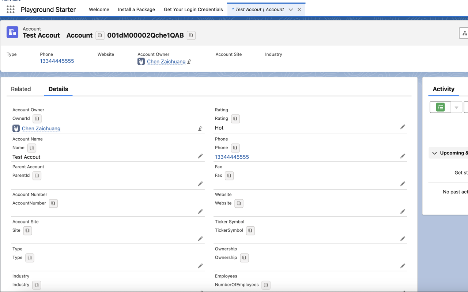Open the Test Accout tab dropdown chevron
This screenshot has height=292, width=468.
tap(291, 9)
